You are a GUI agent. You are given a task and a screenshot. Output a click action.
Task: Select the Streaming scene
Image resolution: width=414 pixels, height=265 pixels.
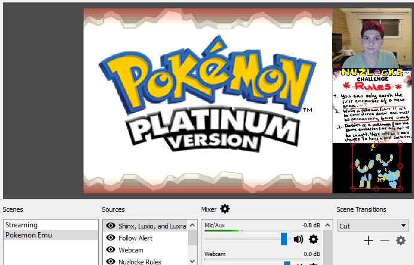[x=51, y=225]
